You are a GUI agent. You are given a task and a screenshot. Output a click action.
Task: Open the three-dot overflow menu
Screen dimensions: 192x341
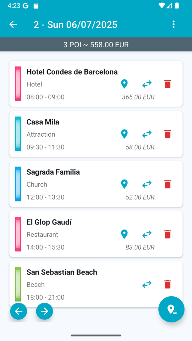174,24
